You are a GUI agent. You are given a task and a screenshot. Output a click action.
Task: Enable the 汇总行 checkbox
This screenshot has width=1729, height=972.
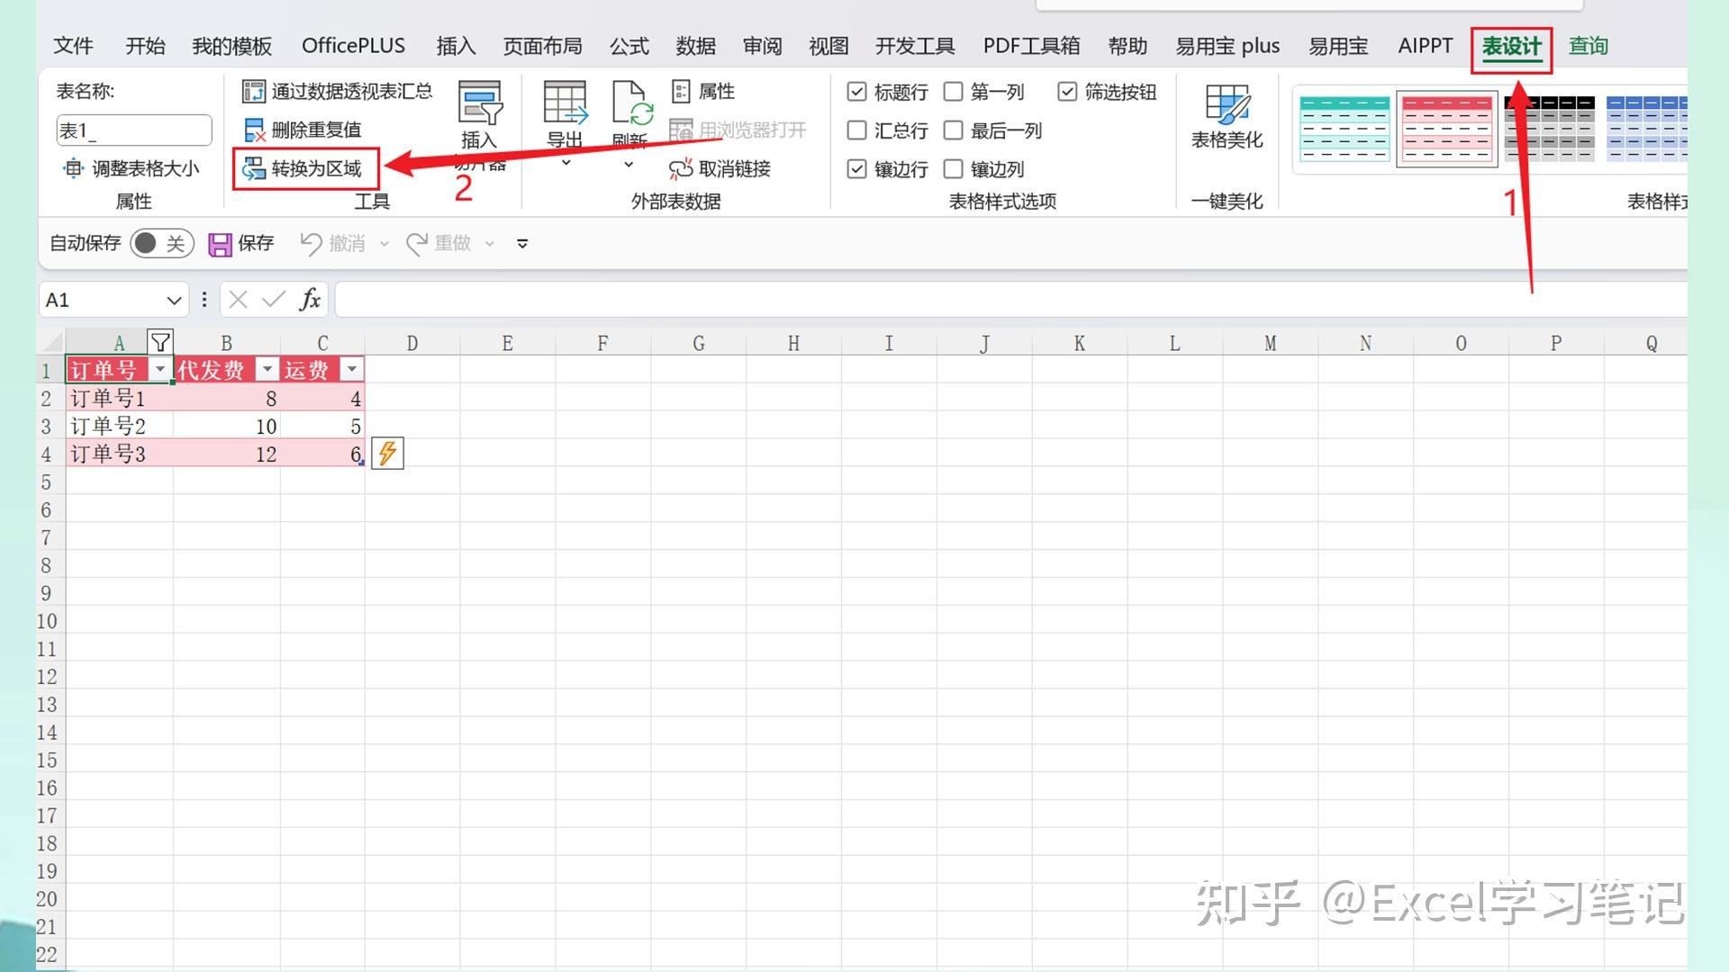855,130
